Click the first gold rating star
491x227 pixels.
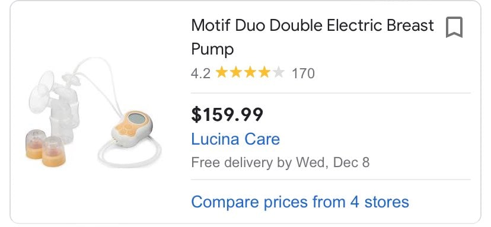click(x=222, y=73)
